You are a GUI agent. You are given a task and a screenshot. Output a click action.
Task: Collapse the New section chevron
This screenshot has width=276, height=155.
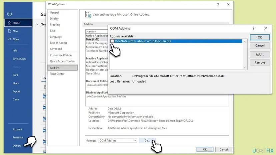tap(37, 24)
